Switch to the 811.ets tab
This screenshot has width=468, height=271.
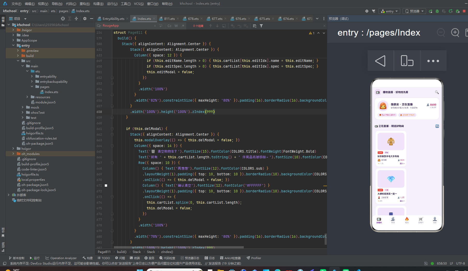(x=169, y=19)
